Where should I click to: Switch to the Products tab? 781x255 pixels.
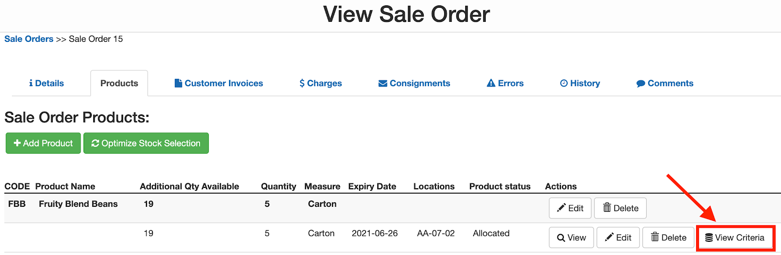119,83
